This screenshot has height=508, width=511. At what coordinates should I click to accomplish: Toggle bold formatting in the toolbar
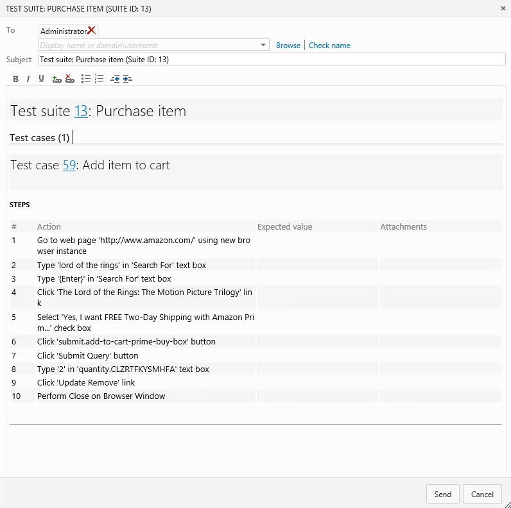click(16, 79)
